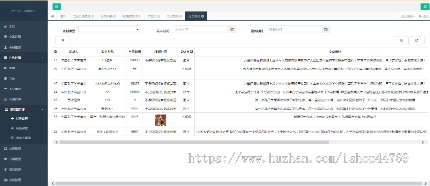The width and height of the screenshot is (430, 186).
Task: Expand the 内容管理 sidebar menu
Action: coord(24,149)
